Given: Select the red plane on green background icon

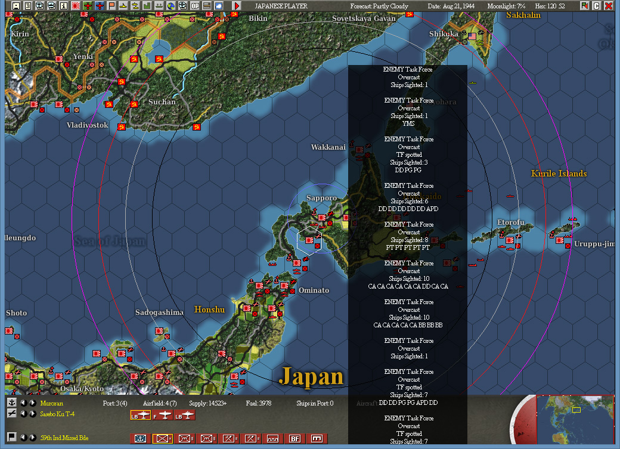Looking at the screenshot, I should (88, 5).
